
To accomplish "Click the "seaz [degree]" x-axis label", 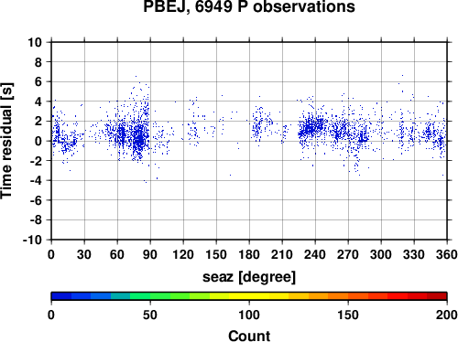I will click(249, 277).
